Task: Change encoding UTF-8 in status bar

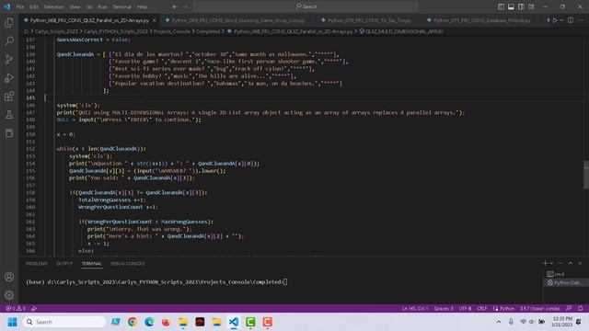Action: click(x=465, y=309)
